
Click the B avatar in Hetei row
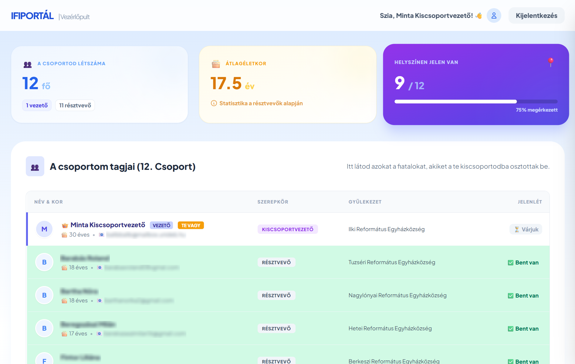coord(44,328)
